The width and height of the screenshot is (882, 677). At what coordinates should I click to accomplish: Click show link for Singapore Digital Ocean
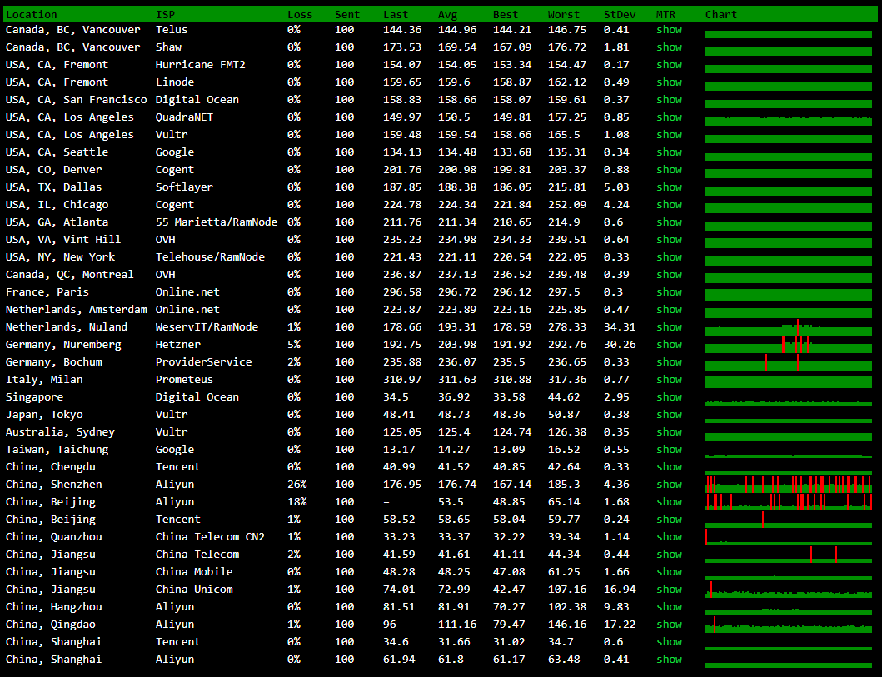[669, 397]
